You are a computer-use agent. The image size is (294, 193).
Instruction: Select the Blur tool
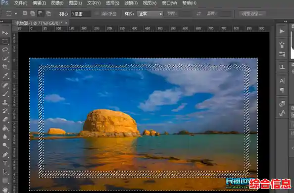click(5, 137)
